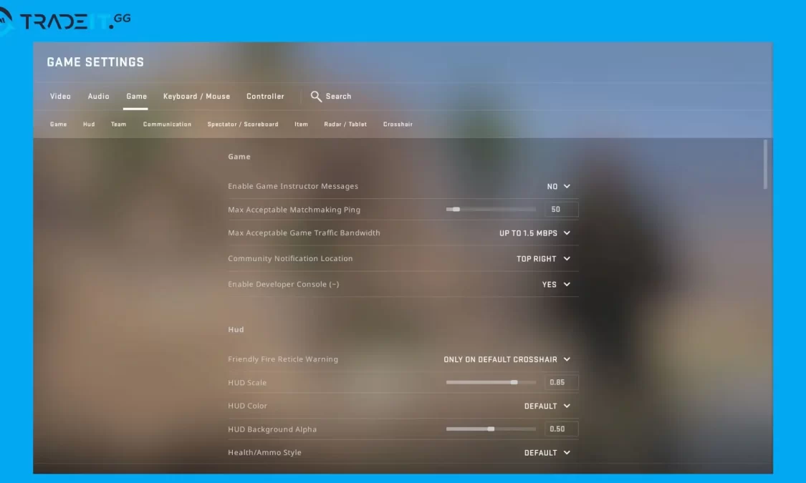
Task: Click the Enable Developer Console label
Action: [283, 284]
